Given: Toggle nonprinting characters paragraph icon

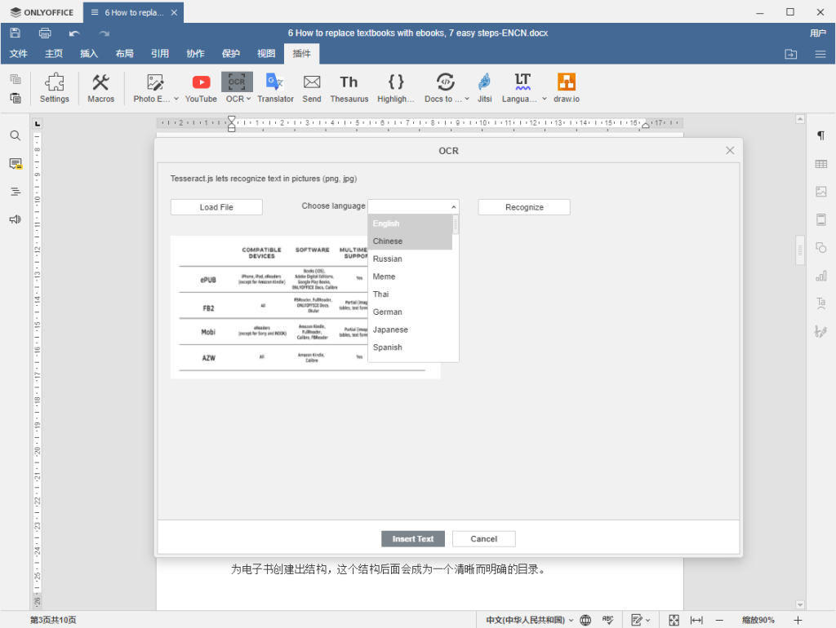Looking at the screenshot, I should point(820,135).
